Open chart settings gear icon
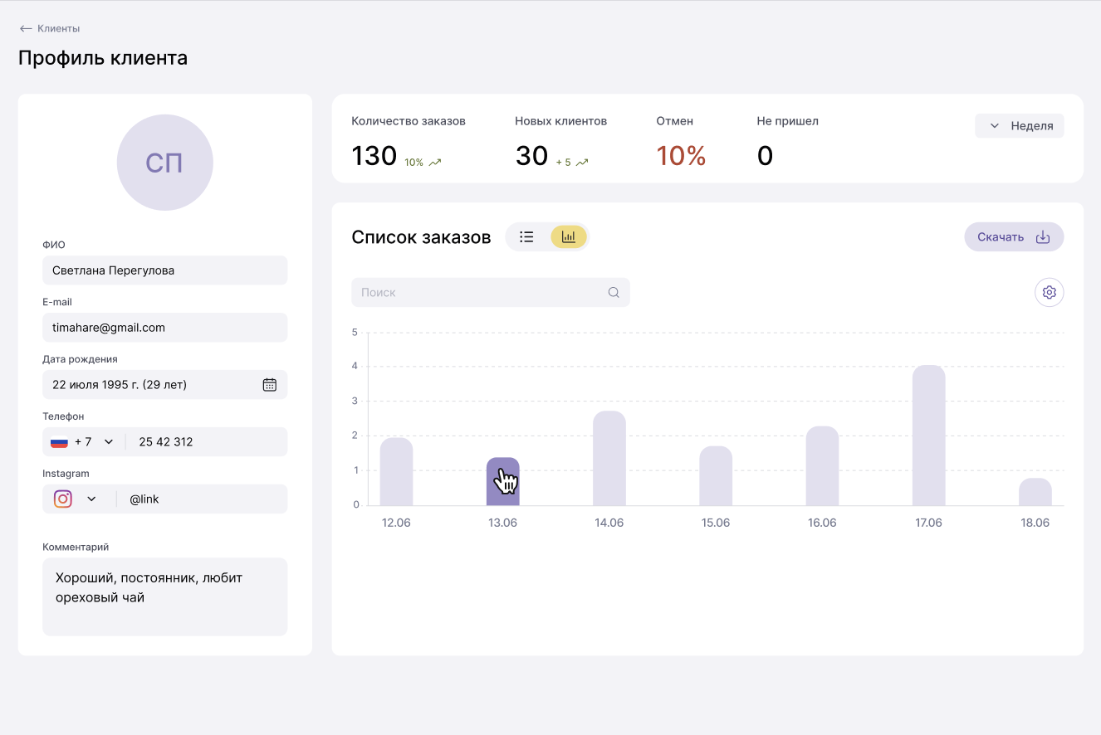The width and height of the screenshot is (1101, 735). [x=1050, y=293]
